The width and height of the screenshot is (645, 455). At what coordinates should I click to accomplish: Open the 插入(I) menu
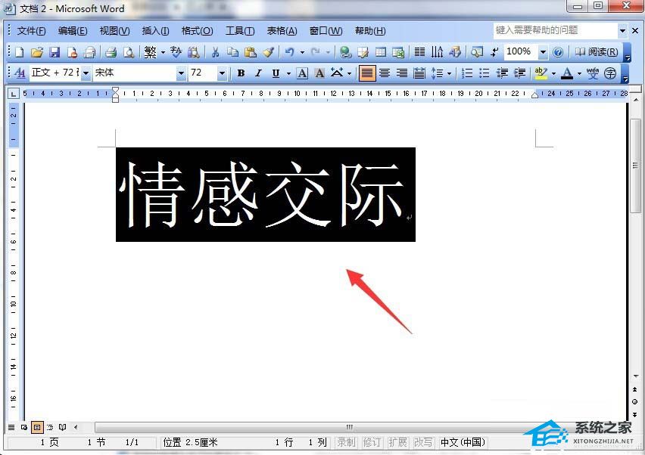tap(155, 31)
